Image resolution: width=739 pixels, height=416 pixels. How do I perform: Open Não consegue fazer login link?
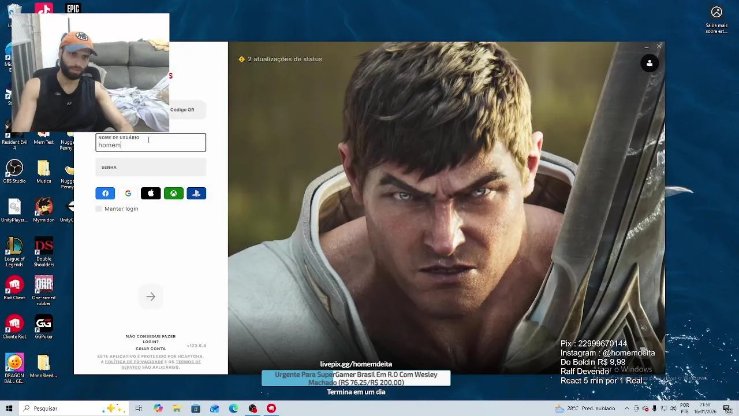pos(151,339)
